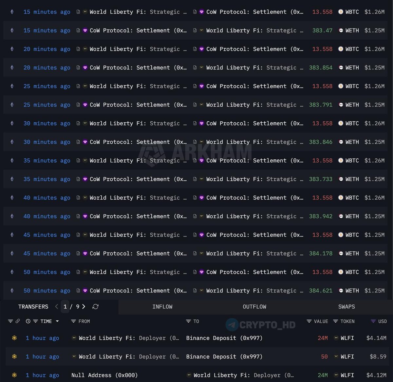Go to previous transfers page
The width and height of the screenshot is (393, 382).
click(57, 307)
